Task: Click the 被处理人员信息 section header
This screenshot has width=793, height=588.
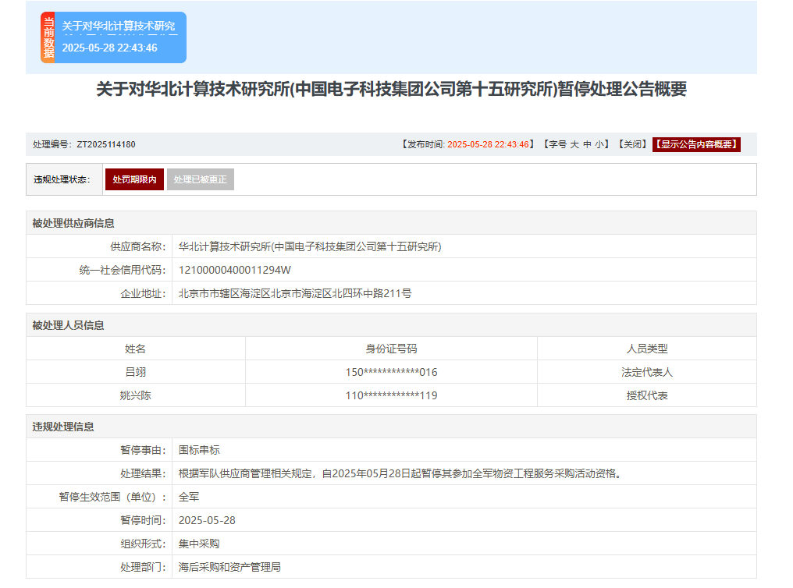Action: (x=392, y=325)
